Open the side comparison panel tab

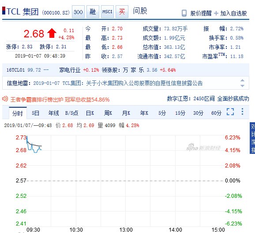click(252, 138)
